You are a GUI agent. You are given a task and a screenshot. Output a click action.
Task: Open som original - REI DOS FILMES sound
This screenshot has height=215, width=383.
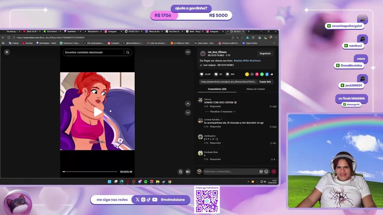(218, 65)
